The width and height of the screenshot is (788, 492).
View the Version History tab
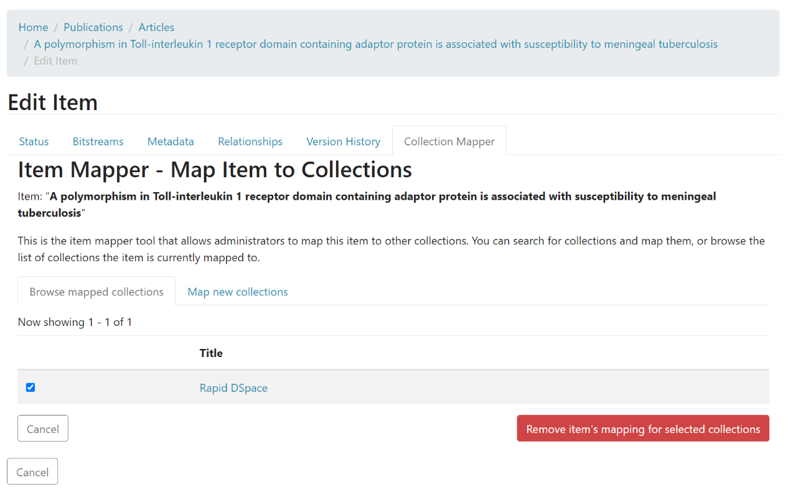[343, 142]
